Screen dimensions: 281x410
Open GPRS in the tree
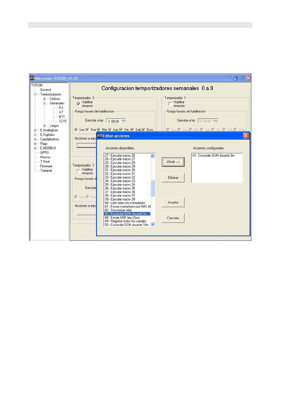pos(44,153)
